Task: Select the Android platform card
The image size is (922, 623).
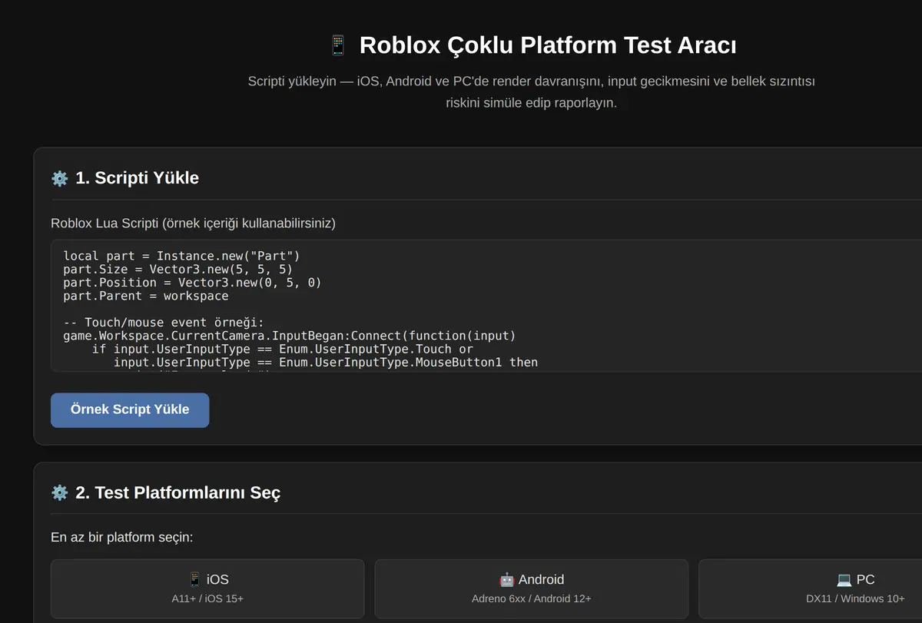Action: pyautogui.click(x=532, y=588)
